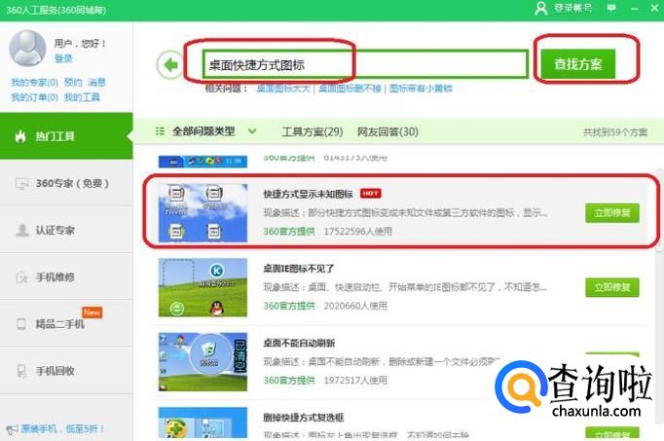The height and width of the screenshot is (441, 664).
Task: Click the 登录 link under the greeting
Action: pos(63,58)
